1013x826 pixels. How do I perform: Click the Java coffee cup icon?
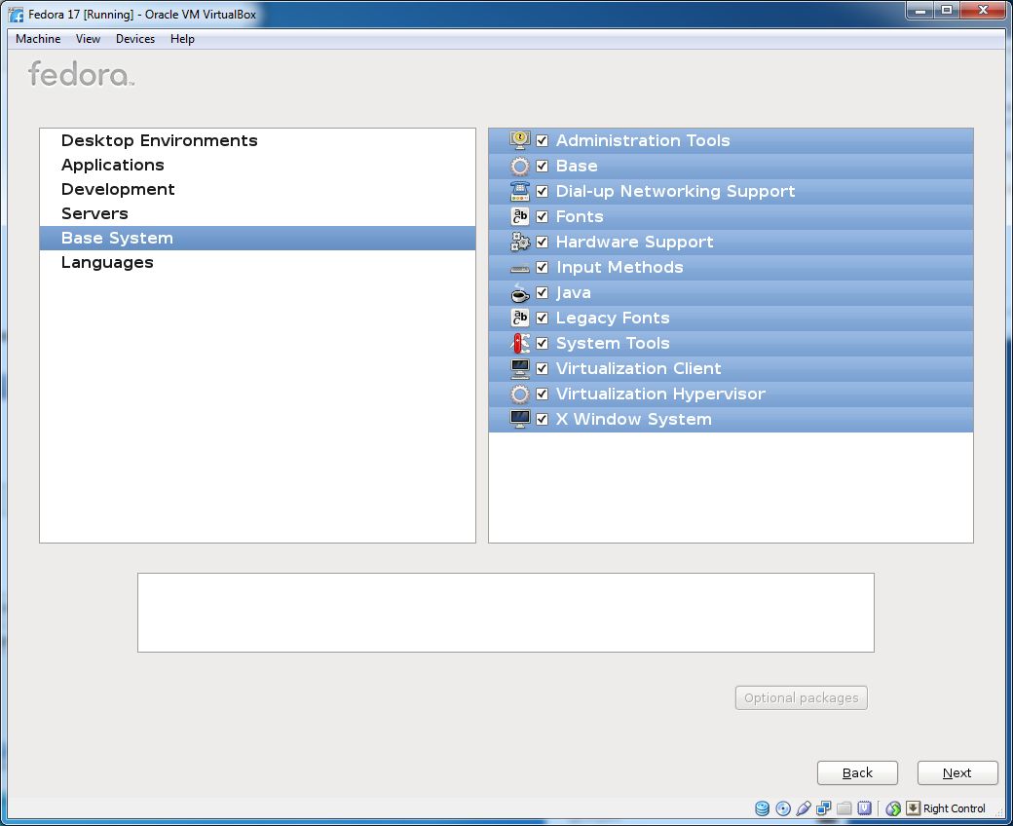pyautogui.click(x=519, y=292)
